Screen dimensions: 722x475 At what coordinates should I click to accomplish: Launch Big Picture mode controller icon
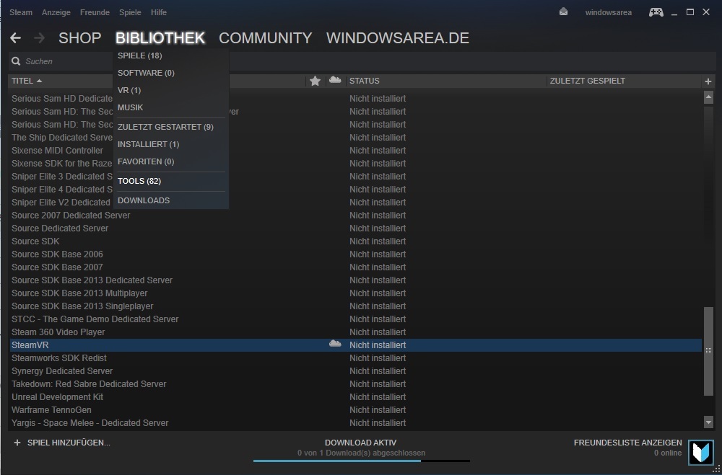tap(656, 12)
